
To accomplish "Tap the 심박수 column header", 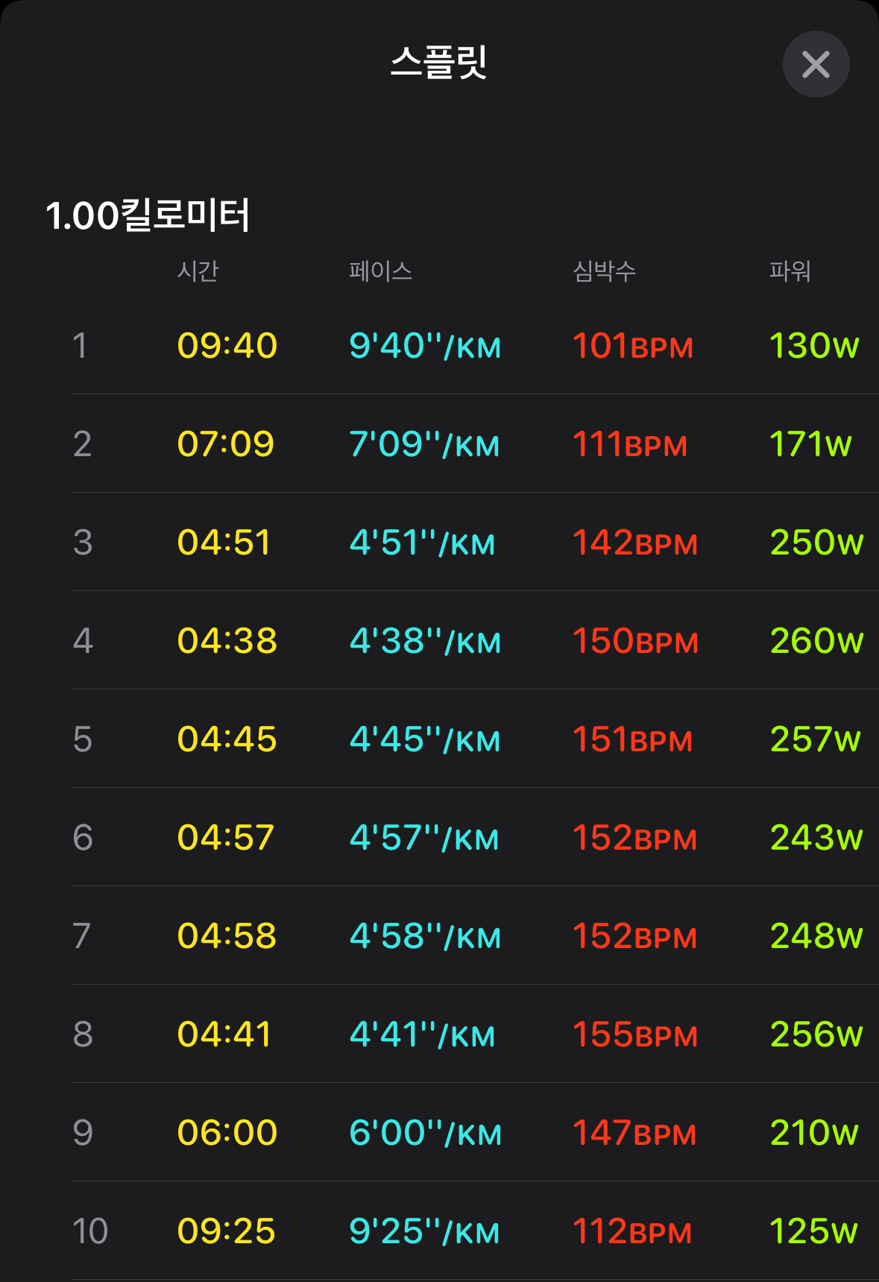I will (x=604, y=271).
